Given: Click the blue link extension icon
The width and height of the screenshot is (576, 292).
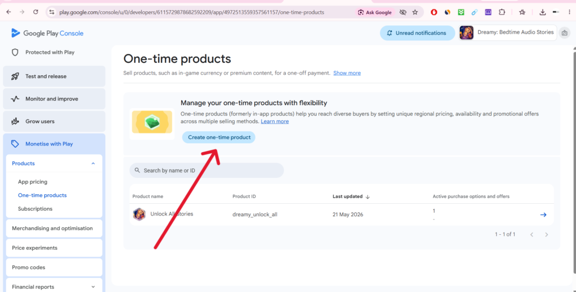Looking at the screenshot, I should [x=474, y=12].
